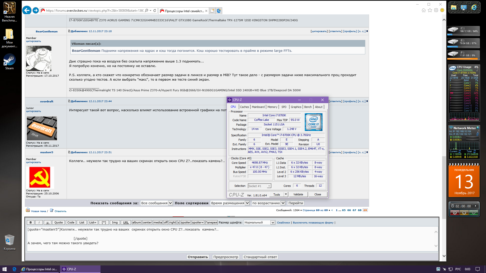Open the Mainboard tab in CPU-Z
The image size is (486, 273).
click(258, 107)
